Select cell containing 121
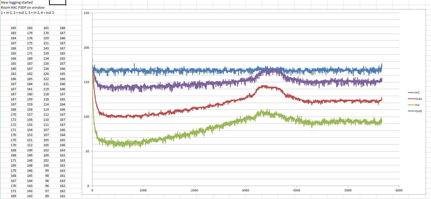The image size is (431, 199). [41, 84]
